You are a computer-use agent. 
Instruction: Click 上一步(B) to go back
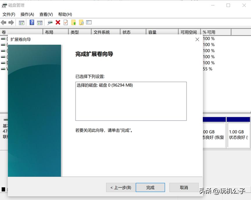point(120,187)
